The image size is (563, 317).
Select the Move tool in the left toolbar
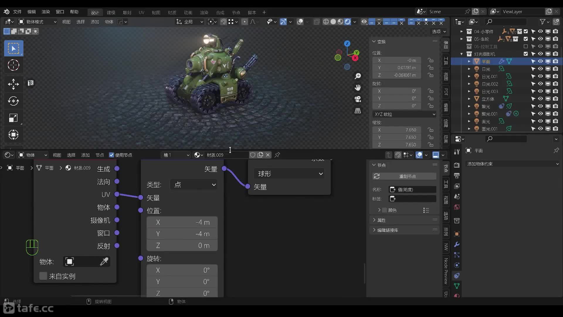coord(13,84)
